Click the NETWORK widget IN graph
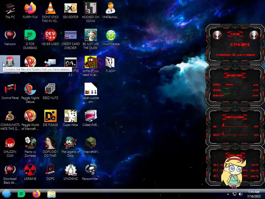 click(x=234, y=125)
